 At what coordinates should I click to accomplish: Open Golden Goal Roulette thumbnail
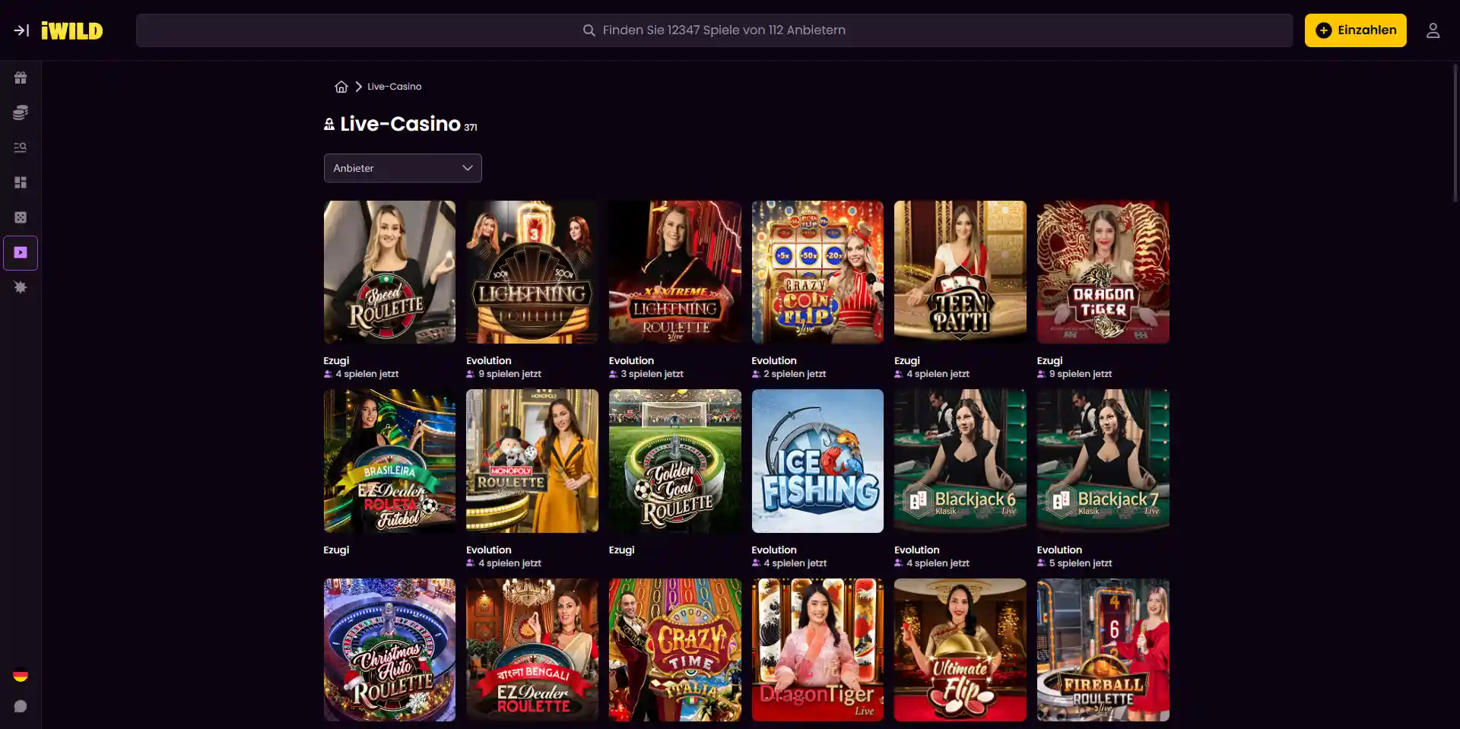[x=675, y=461]
